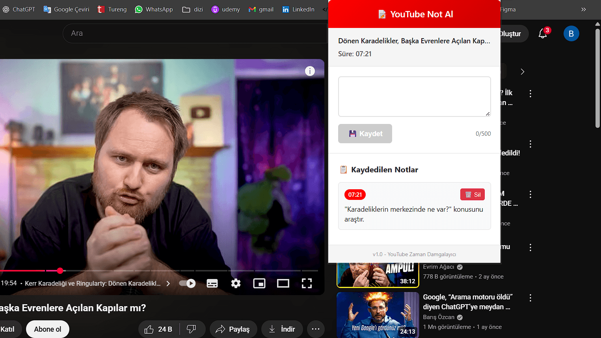Click the 'Süre: 07:21' label

[355, 54]
